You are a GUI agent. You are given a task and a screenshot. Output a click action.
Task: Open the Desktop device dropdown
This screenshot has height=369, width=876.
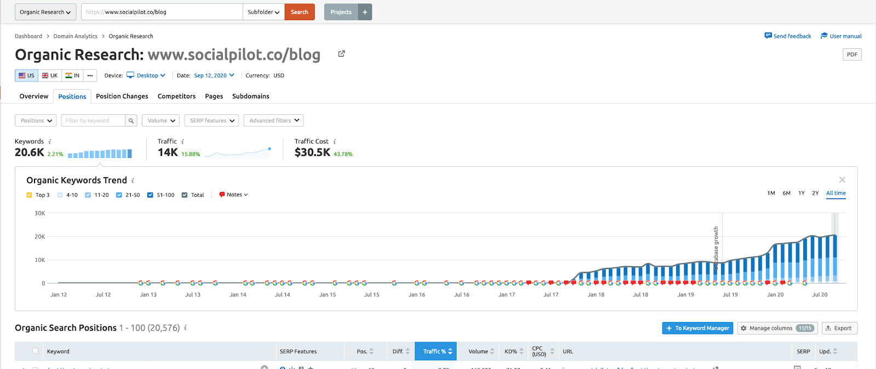[x=146, y=75]
